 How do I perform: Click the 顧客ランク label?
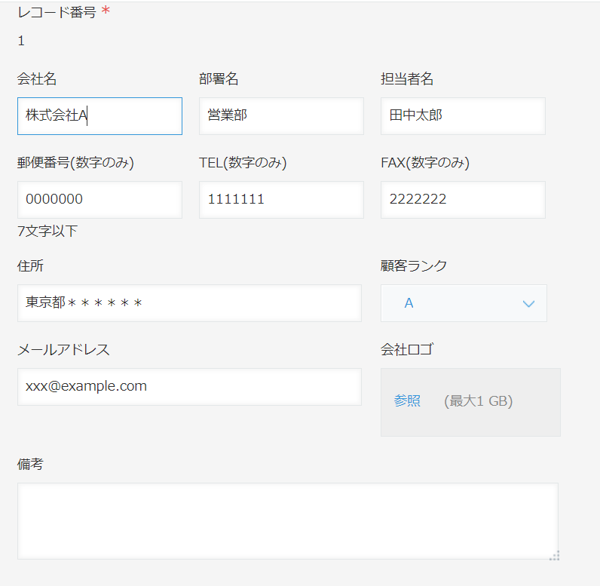pos(414,265)
